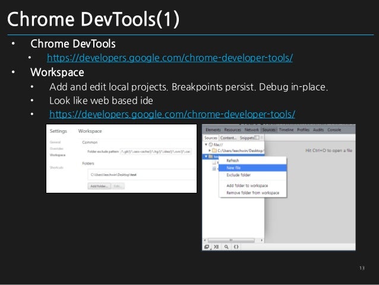
Task: Choose Exclude folder from the context menu
Action: [x=252, y=175]
